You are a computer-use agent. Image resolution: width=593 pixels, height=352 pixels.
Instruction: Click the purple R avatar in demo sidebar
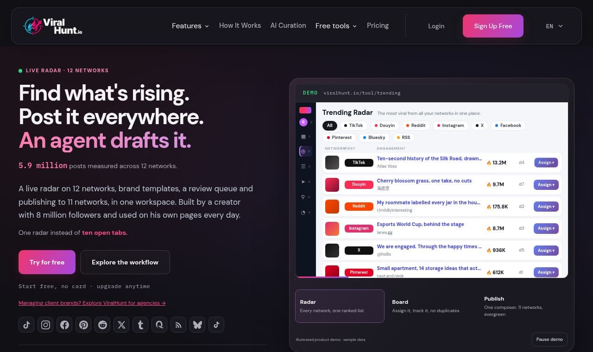tap(303, 122)
